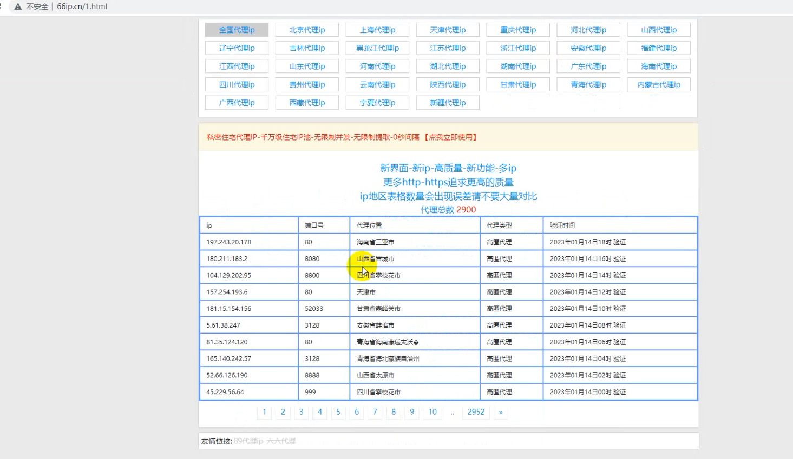The image size is (793, 459).
Task: Click IP cell 181.15.154.156
Action: pyautogui.click(x=249, y=309)
